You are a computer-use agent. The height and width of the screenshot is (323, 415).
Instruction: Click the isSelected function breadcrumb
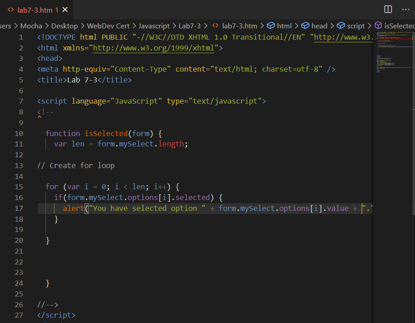[x=399, y=26]
